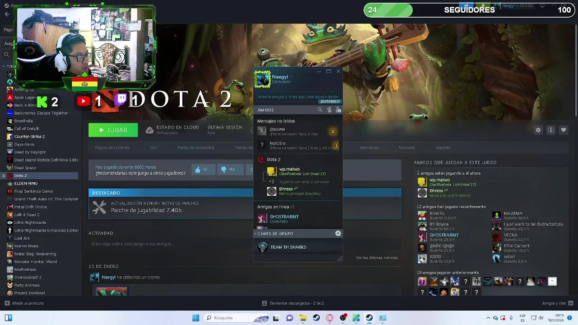Open File Explorer in the taskbar
The image size is (578, 325).
tap(303, 318)
